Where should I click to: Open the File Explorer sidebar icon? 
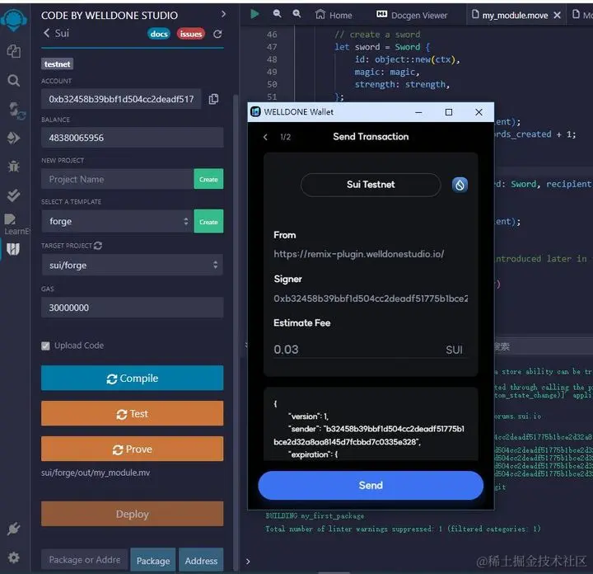pyautogui.click(x=14, y=51)
